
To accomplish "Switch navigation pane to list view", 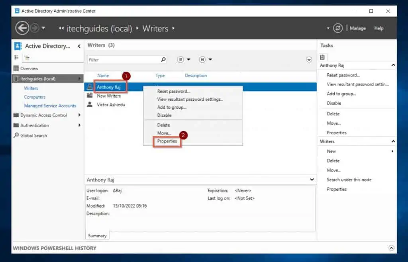I will pos(17,57).
